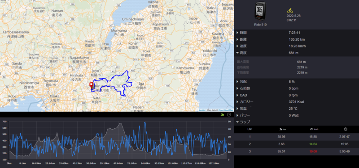
Task: Expand the 心拍数 row
Action: [x=238, y=88]
